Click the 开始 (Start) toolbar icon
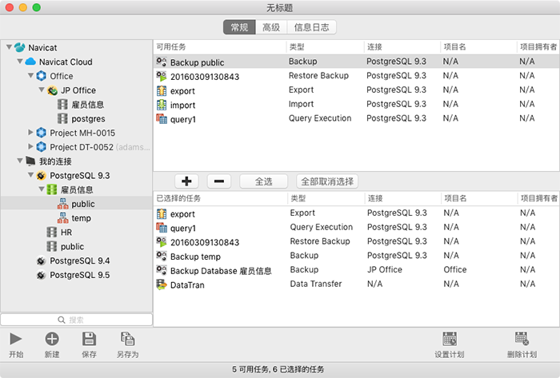The width and height of the screenshot is (560, 378). [x=16, y=339]
